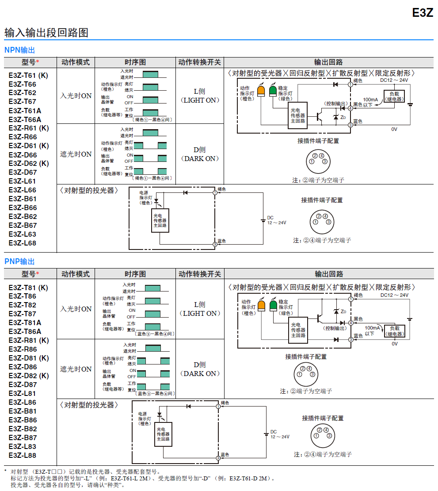Click the 型号 column header in the NPN table
The image size is (438, 491).
30,62
